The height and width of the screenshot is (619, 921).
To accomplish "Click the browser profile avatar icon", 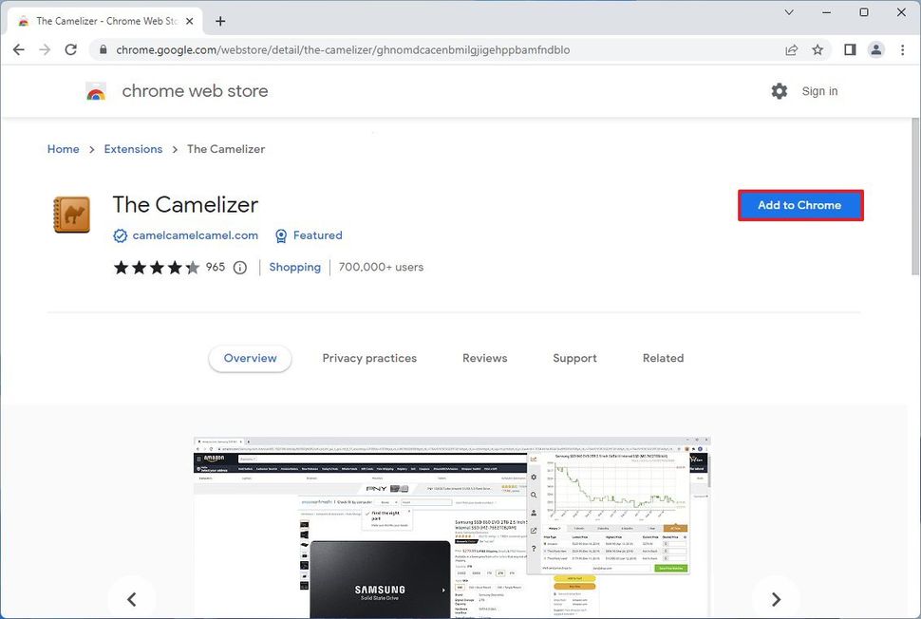I will [876, 49].
